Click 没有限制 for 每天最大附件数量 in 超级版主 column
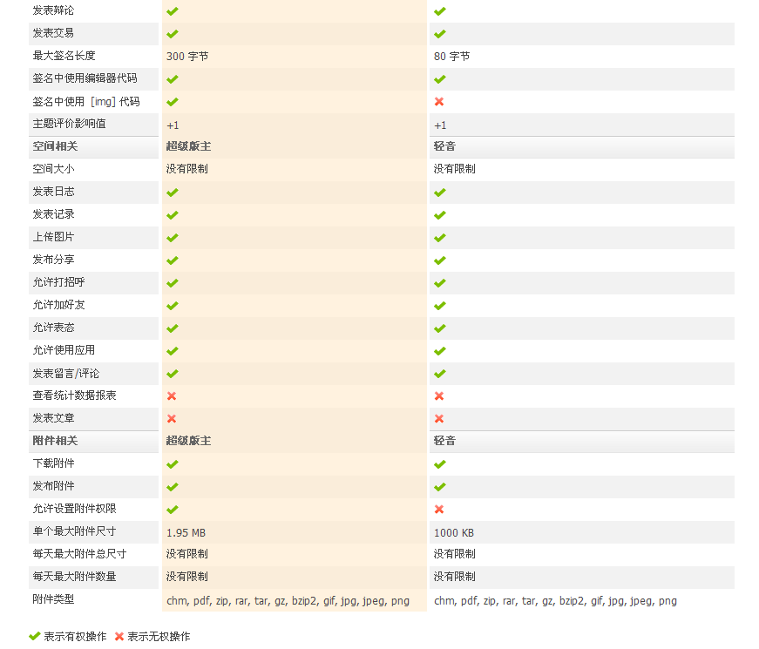Screen dimensions: 759x649 [x=186, y=577]
